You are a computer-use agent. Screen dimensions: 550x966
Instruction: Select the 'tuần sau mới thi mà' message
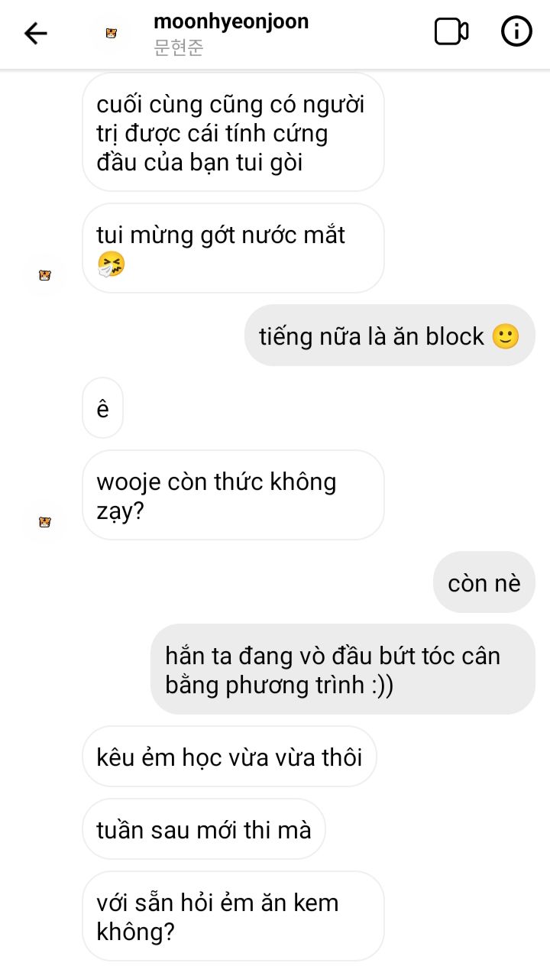[204, 829]
